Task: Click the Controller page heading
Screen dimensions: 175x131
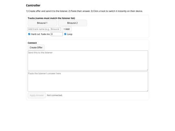Action: [33, 5]
